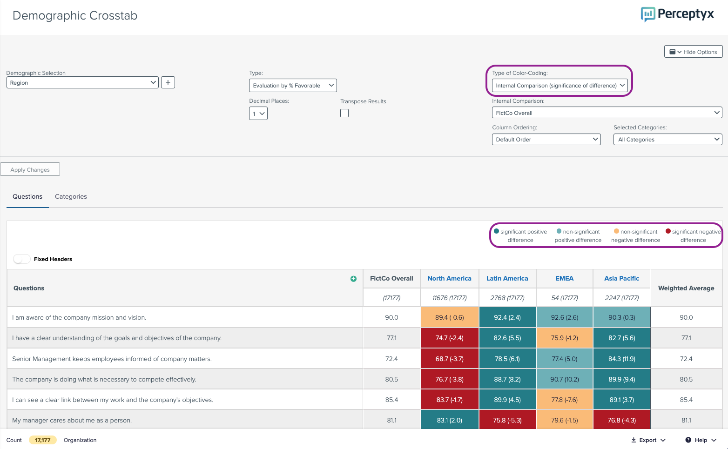728x449 pixels.
Task: Click the Weighted Average column header
Action: point(686,288)
